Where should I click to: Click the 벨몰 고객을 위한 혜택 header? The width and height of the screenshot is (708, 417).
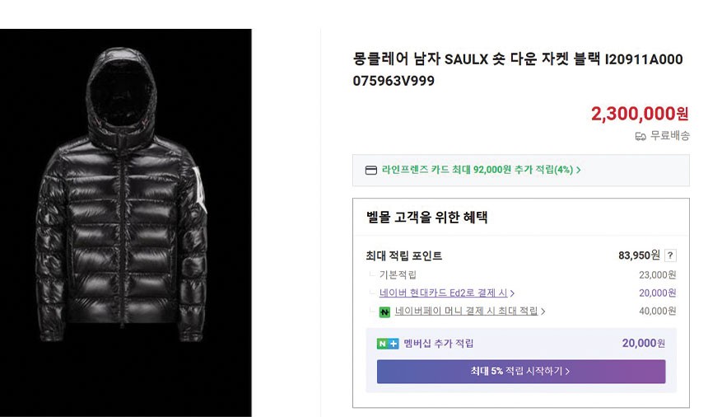427,218
